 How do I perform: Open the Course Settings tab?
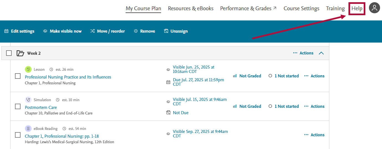pyautogui.click(x=301, y=9)
